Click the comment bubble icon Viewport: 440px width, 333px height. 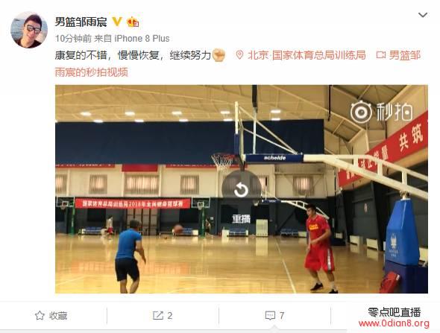[x=270, y=316]
